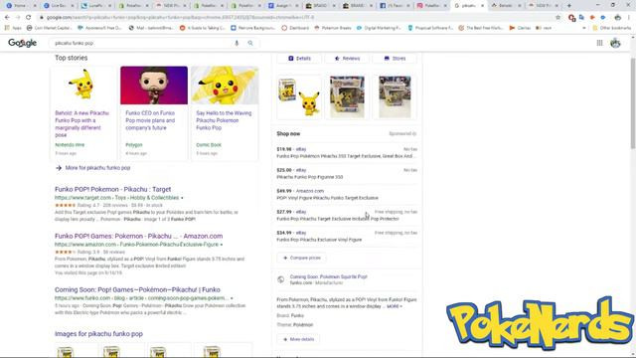
Task: Go back with the browser back arrow
Action: tap(7, 18)
